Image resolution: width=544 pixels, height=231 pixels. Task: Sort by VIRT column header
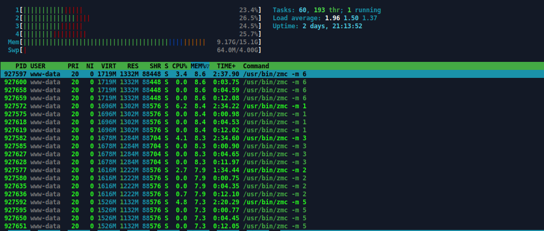[x=109, y=66]
